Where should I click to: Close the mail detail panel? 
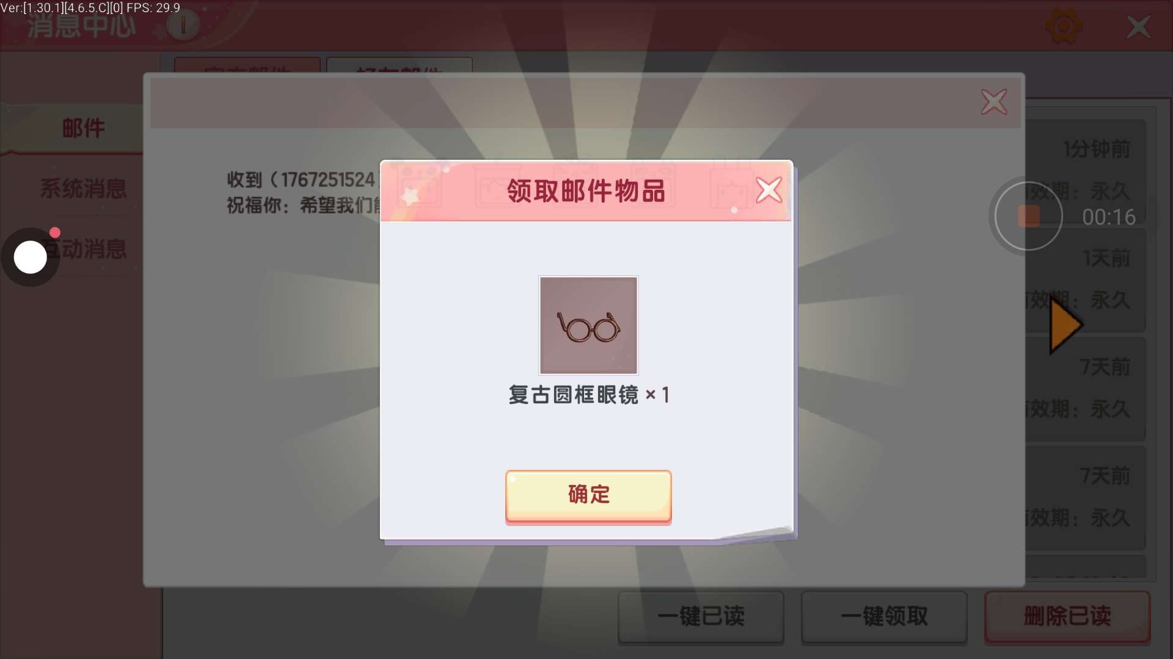(x=994, y=102)
